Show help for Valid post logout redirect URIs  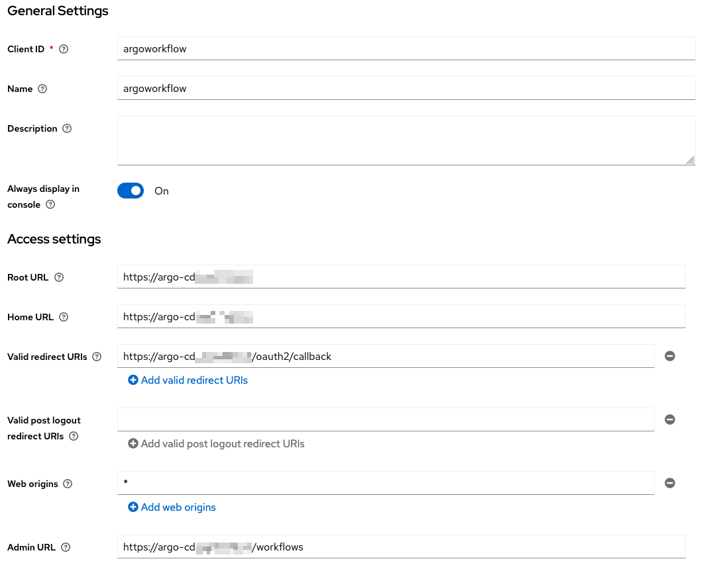pos(74,436)
